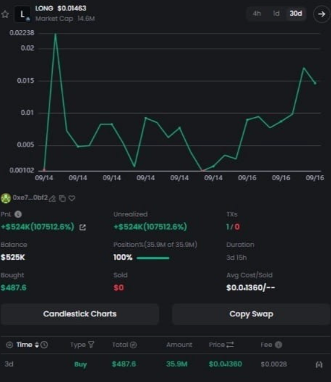Toggle the clock time-format icon

click(x=44, y=345)
